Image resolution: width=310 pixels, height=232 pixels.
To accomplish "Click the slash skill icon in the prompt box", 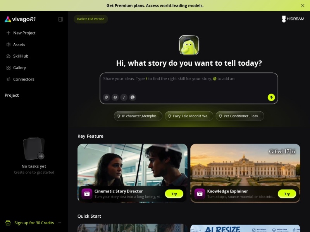I will click(x=124, y=97).
